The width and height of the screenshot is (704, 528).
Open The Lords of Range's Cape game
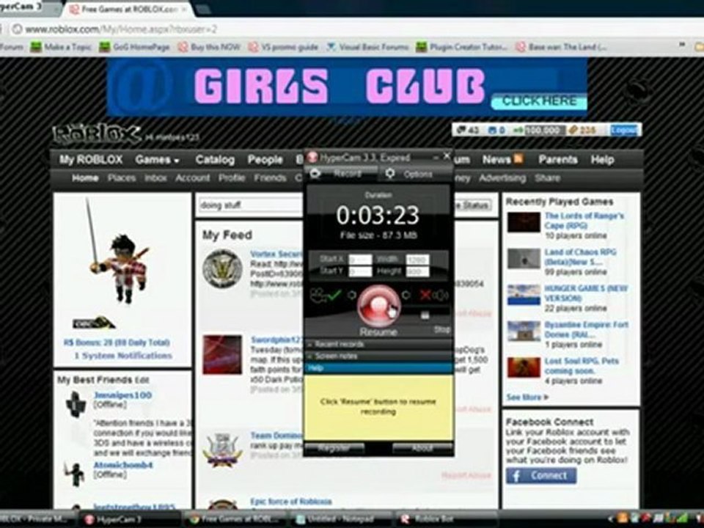point(584,221)
